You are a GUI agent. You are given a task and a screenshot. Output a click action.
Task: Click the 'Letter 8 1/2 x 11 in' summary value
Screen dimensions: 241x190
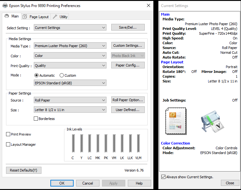(x=223, y=81)
